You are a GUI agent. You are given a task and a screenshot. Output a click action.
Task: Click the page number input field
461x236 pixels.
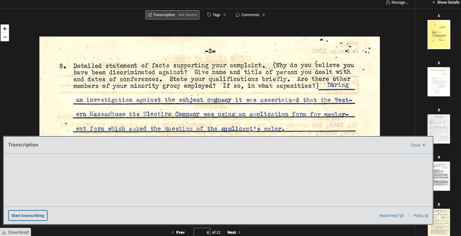coord(202,233)
